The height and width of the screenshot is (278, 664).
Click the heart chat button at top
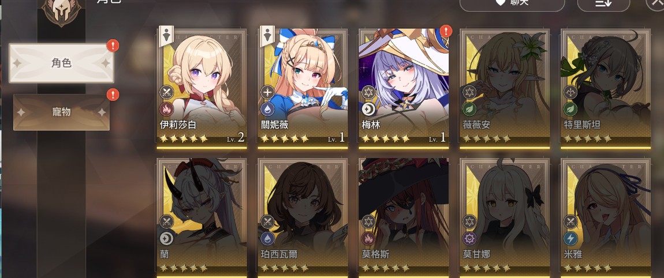[512, 3]
